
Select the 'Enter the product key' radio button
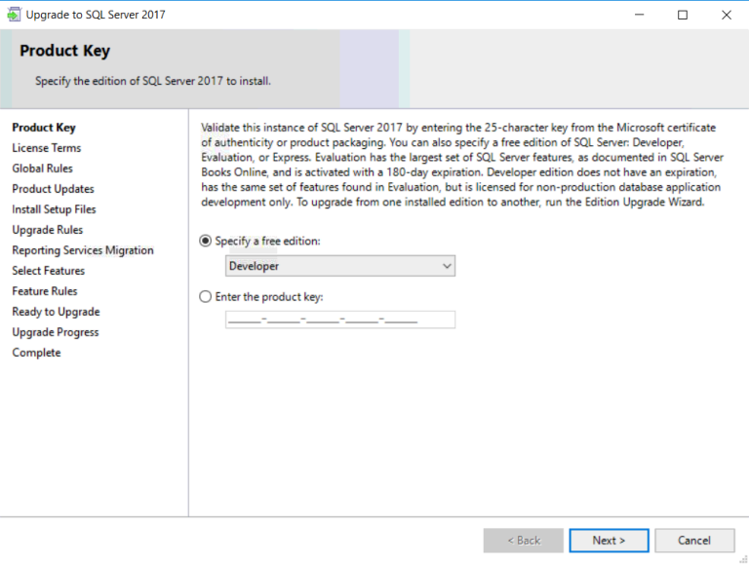[205, 296]
